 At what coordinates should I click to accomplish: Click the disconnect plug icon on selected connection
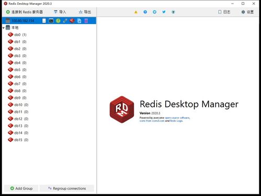65,21
